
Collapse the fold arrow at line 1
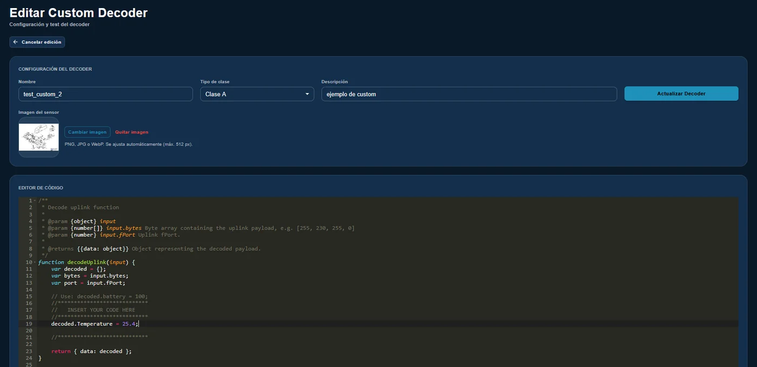(x=35, y=201)
